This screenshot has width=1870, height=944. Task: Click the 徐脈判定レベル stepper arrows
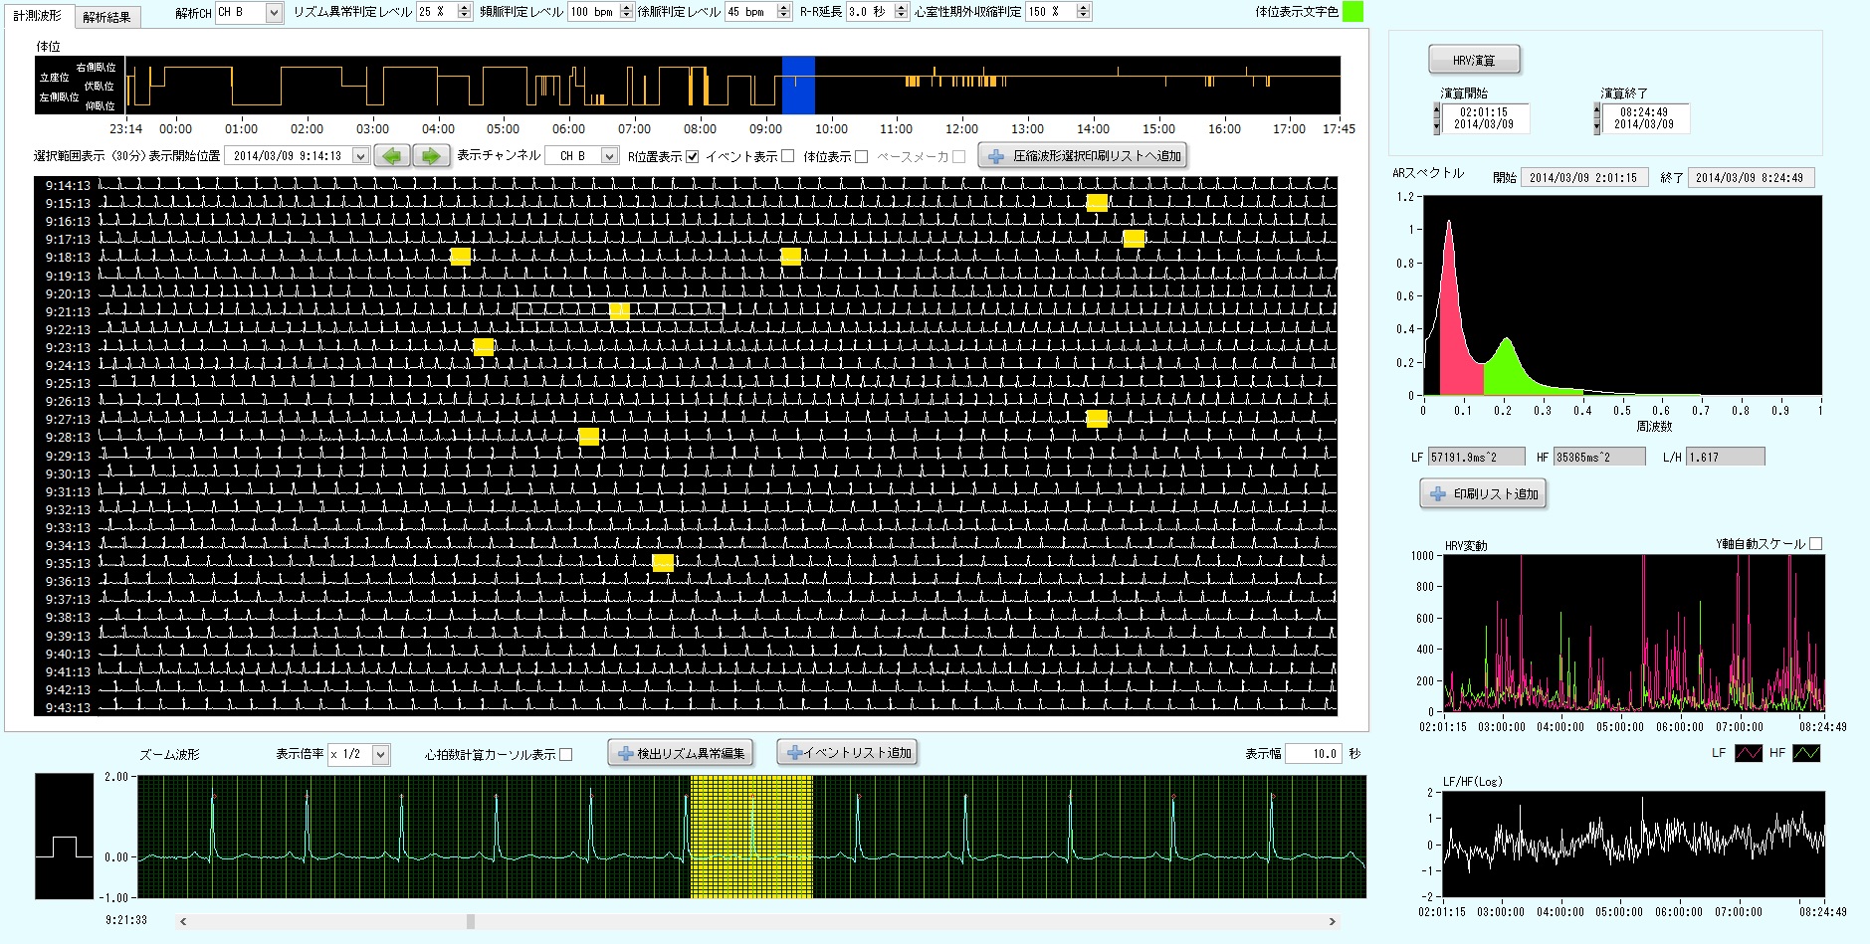pos(783,12)
